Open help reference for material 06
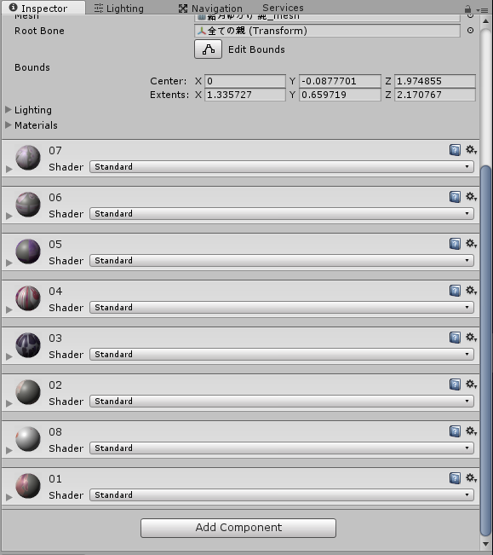Image resolution: width=493 pixels, height=555 pixels. click(455, 197)
